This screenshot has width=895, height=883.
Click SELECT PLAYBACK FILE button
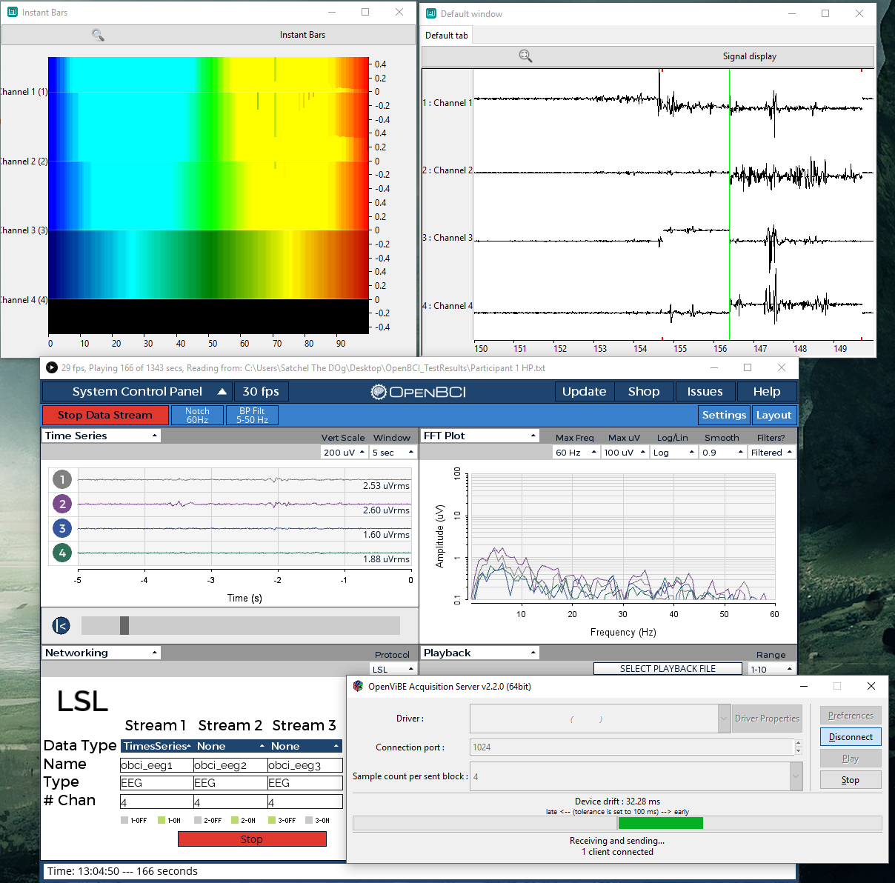[x=668, y=668]
